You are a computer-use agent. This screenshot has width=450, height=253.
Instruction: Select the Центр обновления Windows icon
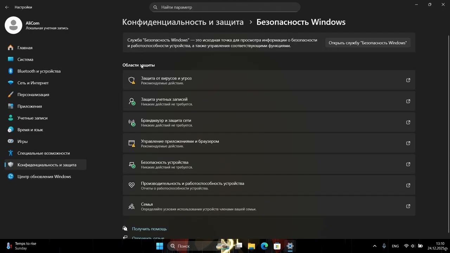click(x=11, y=176)
